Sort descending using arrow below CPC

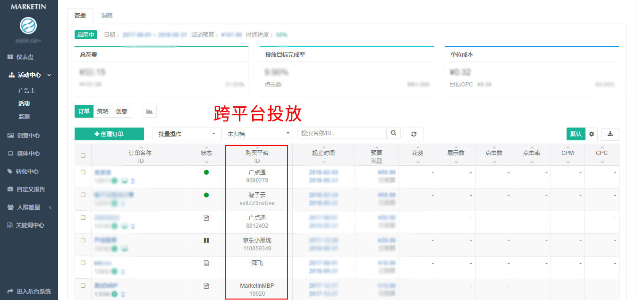point(602,162)
